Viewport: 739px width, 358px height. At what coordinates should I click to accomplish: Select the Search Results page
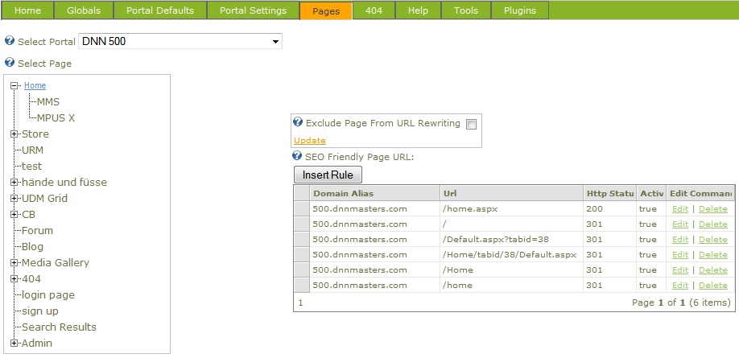59,327
